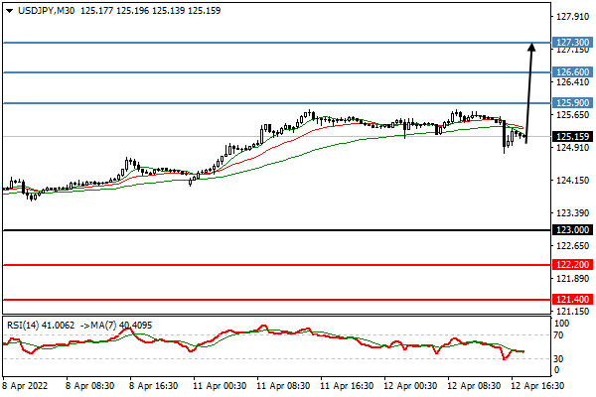Select the red 121.400 level tag
This screenshot has width=596, height=397.
click(572, 300)
